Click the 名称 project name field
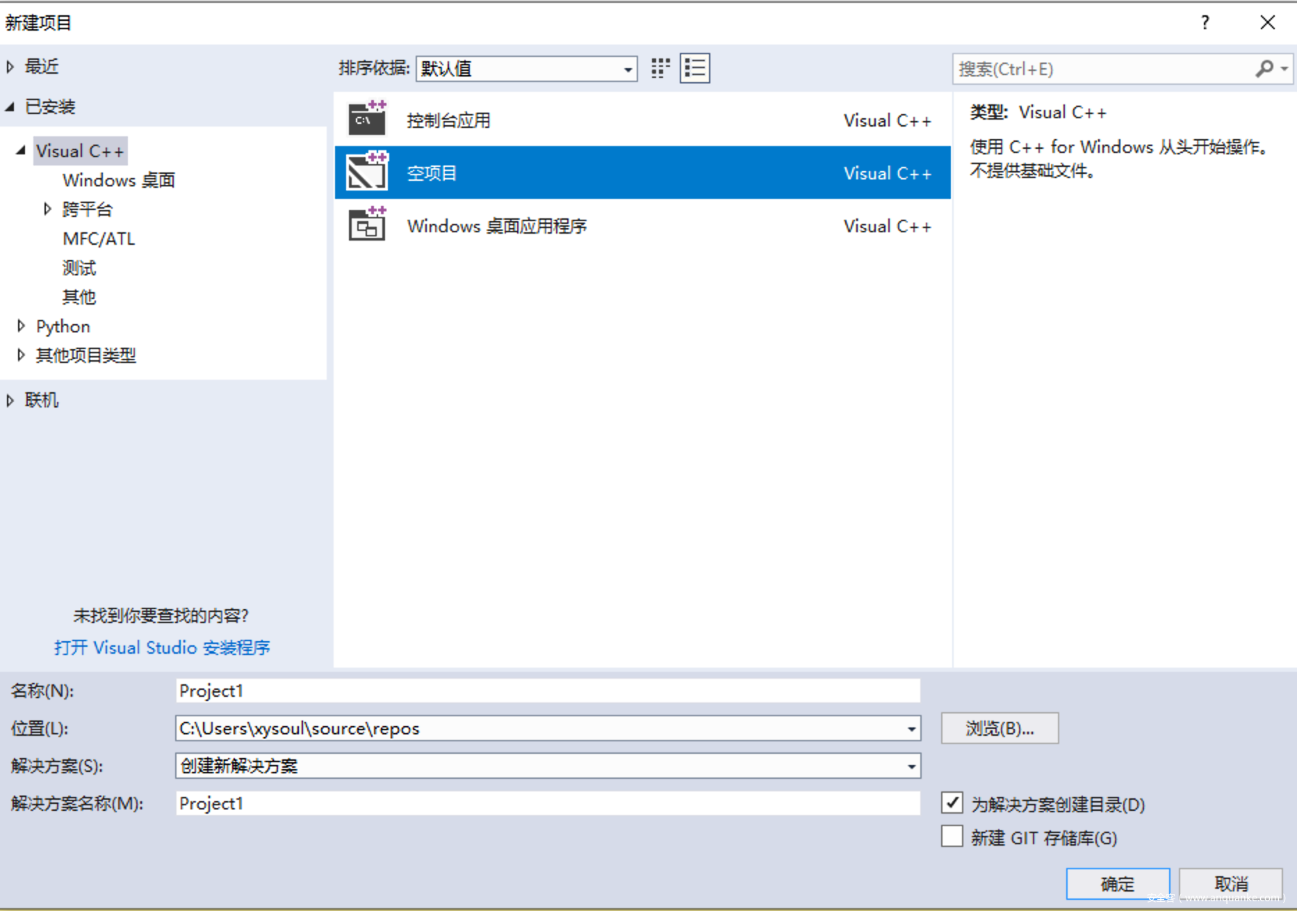1297x911 pixels. pyautogui.click(x=547, y=691)
